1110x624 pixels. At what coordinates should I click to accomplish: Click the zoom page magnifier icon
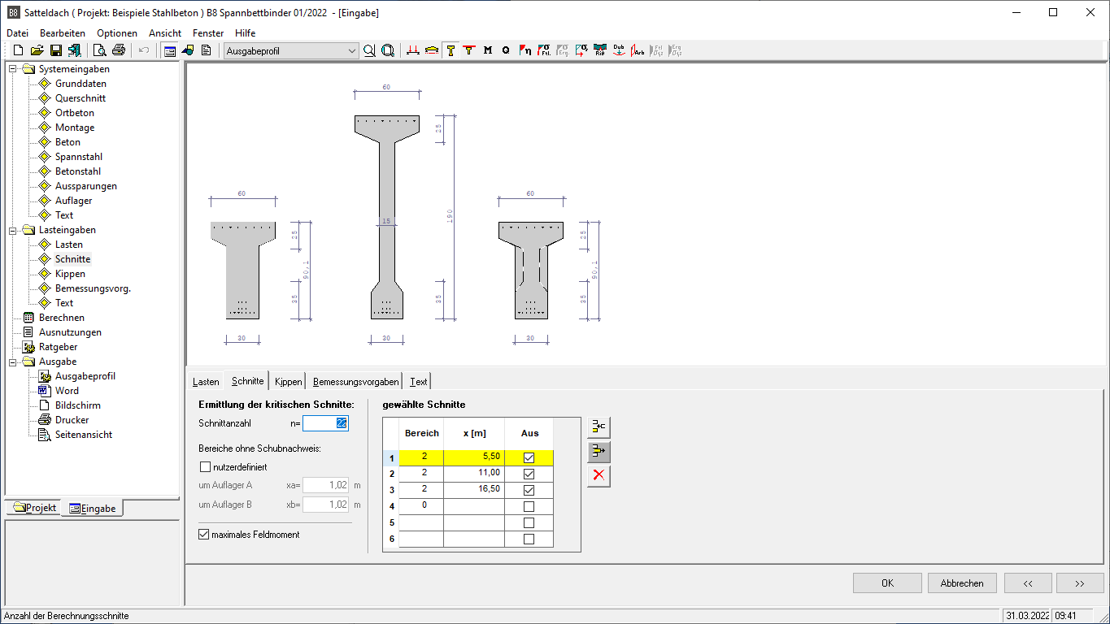(388, 50)
